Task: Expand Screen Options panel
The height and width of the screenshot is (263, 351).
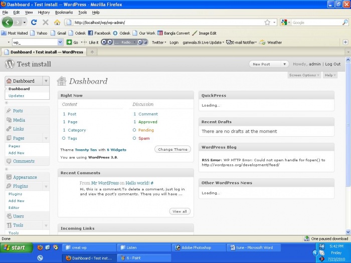Action: coord(304,75)
